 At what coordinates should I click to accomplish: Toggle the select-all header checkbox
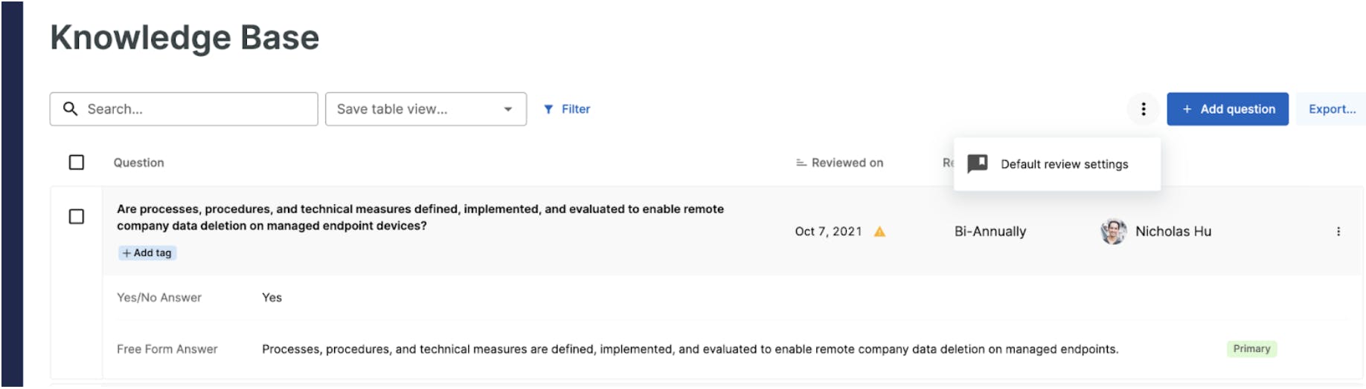click(x=77, y=162)
